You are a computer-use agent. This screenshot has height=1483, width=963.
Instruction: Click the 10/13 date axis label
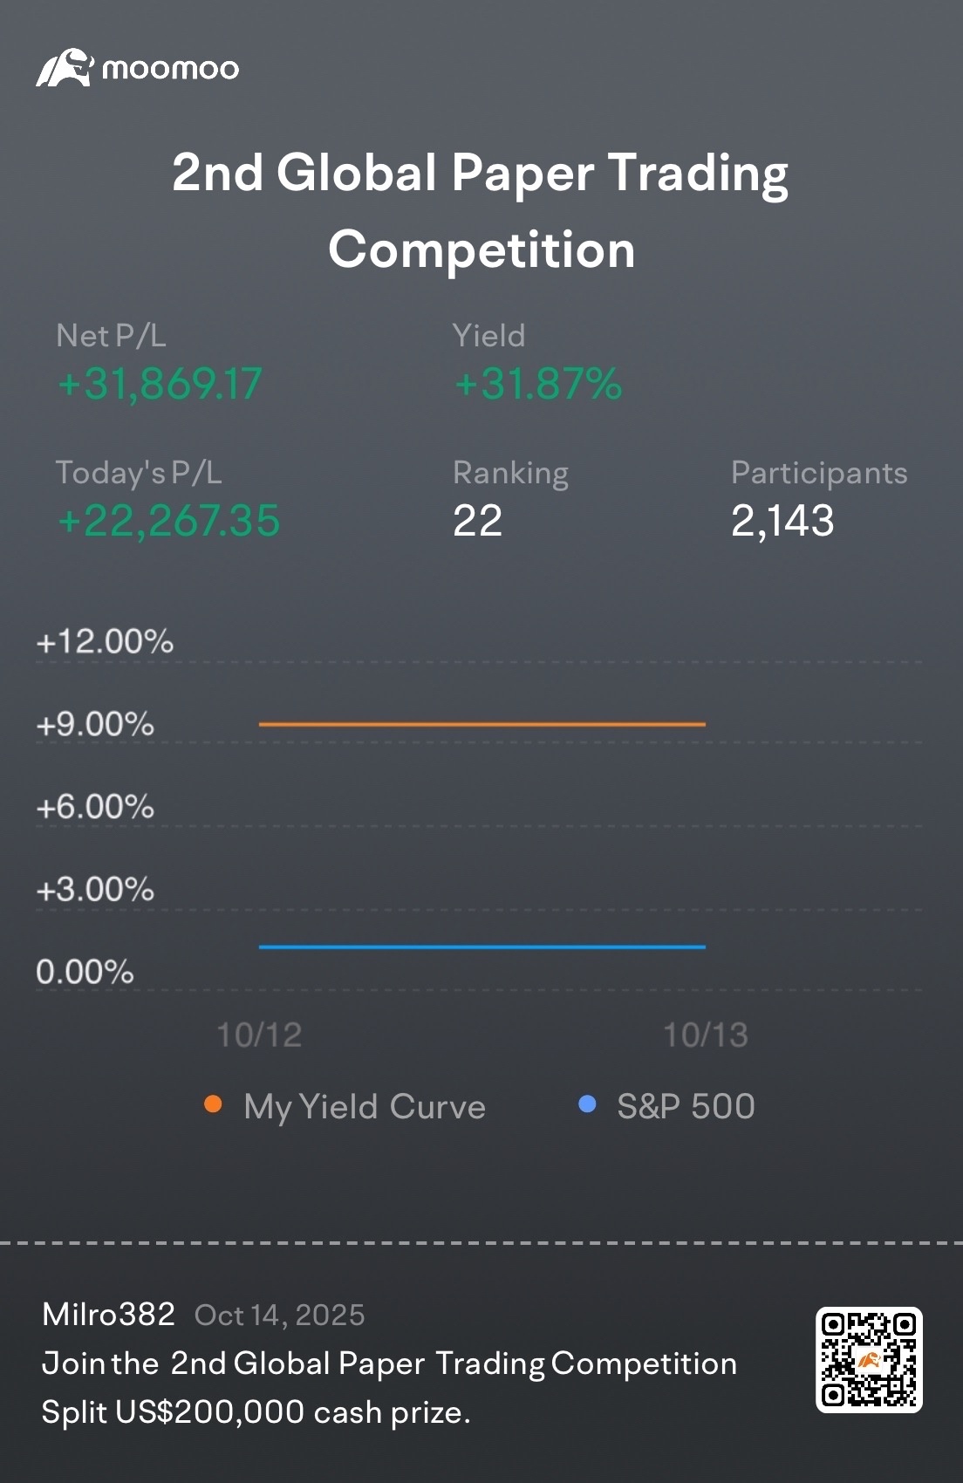pos(705,1035)
